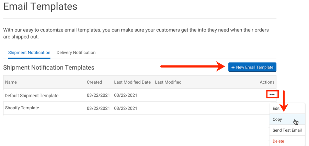
Task: Select the Shipment Notification tab
Action: click(x=29, y=52)
